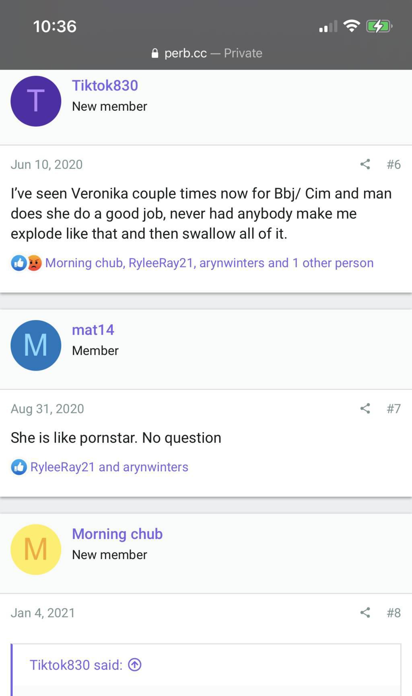Open the Tiktok830 username link
Viewport: 412px width, 696px height.
coord(105,85)
